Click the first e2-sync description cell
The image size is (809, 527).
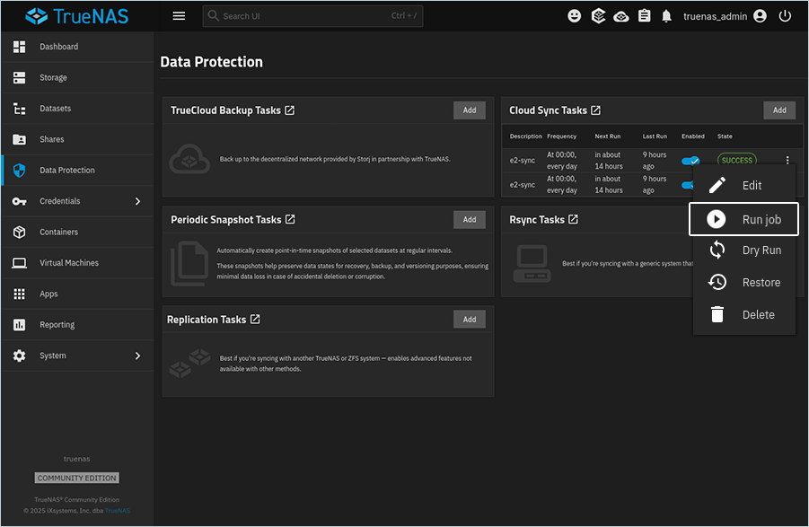pos(523,161)
